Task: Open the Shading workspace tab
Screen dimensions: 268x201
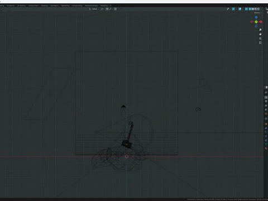Action: tap(45, 6)
